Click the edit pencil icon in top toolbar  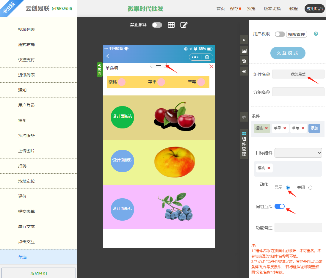184,25
